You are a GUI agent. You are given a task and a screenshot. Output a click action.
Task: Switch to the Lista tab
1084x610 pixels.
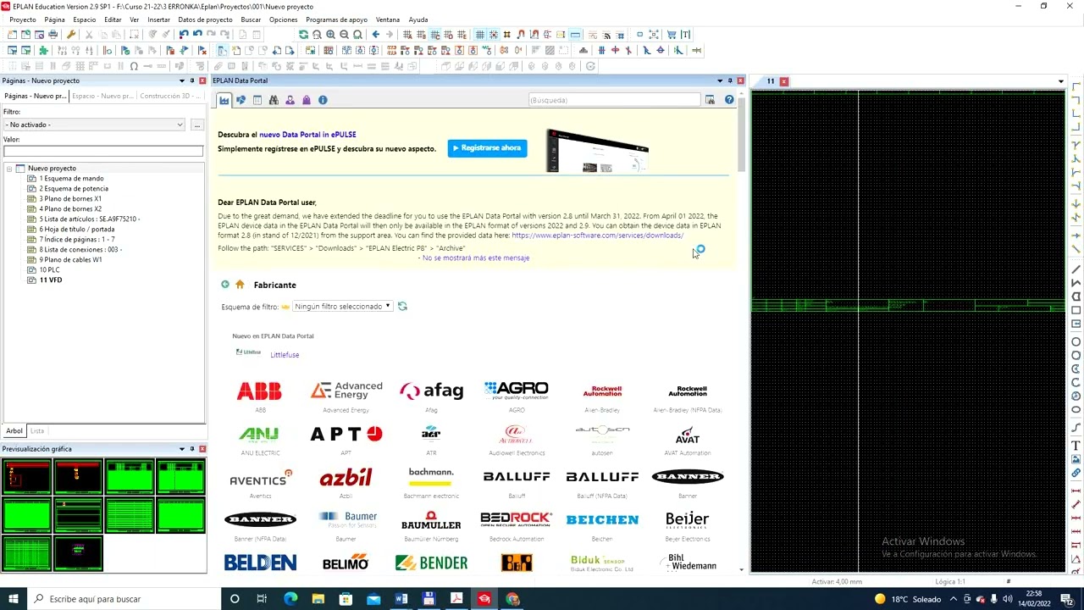point(37,430)
